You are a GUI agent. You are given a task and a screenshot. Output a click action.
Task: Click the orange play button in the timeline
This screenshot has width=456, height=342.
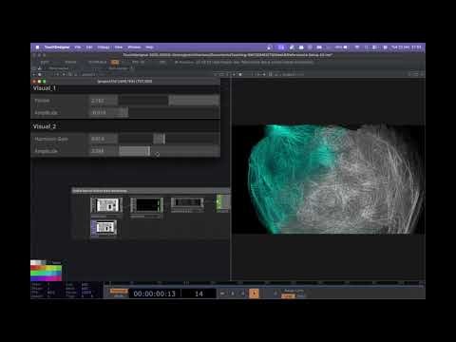coord(254,294)
